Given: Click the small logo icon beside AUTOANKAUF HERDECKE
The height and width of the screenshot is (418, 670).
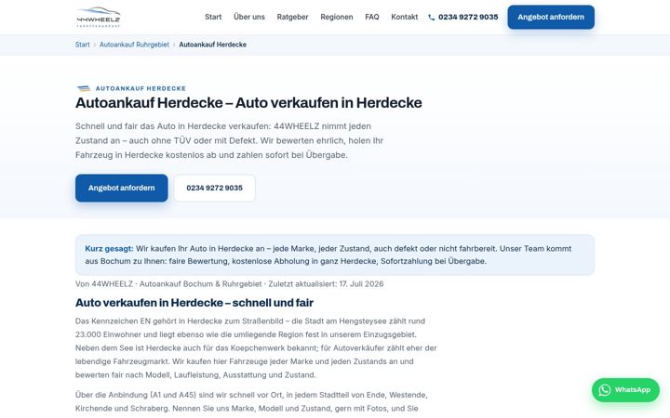Looking at the screenshot, I should point(84,88).
